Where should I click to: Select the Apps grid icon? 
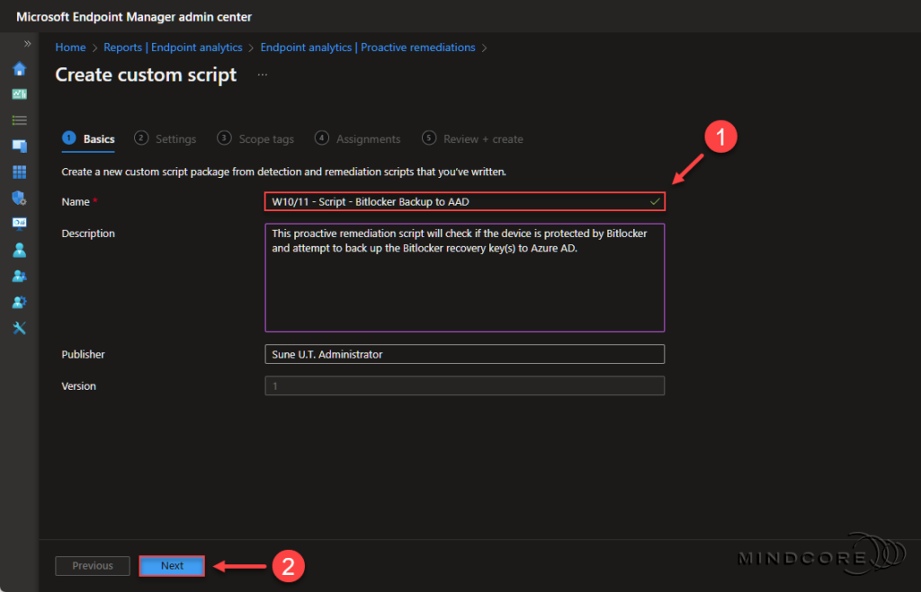[18, 172]
